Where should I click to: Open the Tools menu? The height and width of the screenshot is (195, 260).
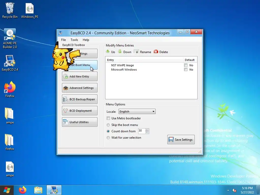click(x=74, y=40)
